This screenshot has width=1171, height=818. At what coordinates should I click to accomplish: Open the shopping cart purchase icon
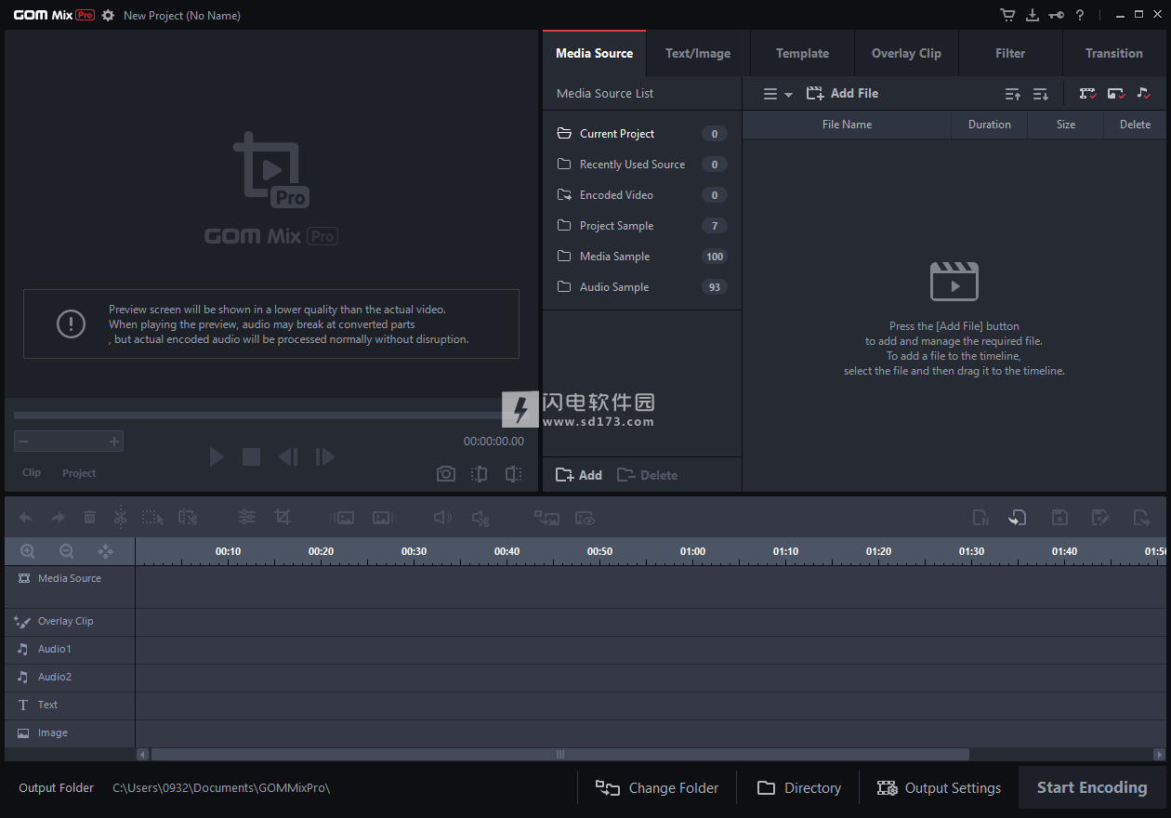click(x=1007, y=15)
